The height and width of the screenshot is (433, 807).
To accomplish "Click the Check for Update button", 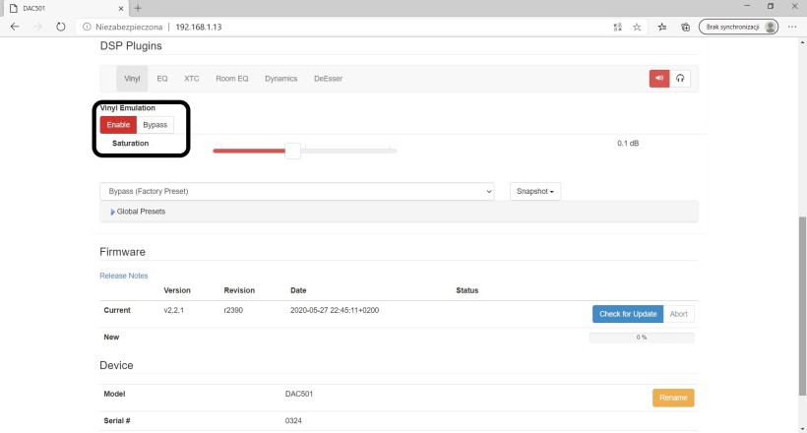I will coord(628,314).
